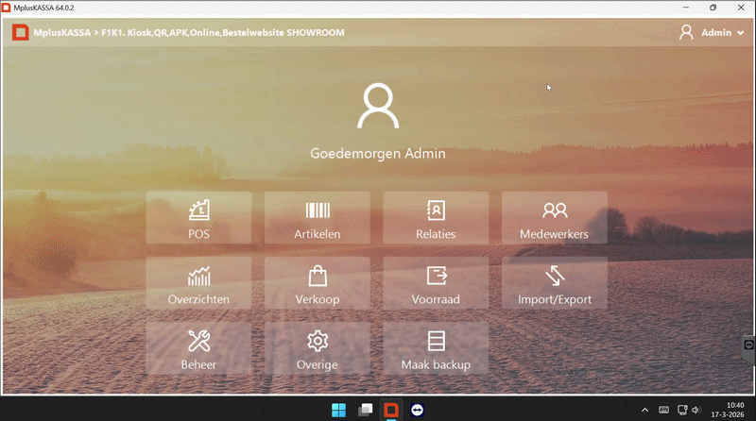Open the Beheer tools tile
The height and width of the screenshot is (421, 756).
198,348
